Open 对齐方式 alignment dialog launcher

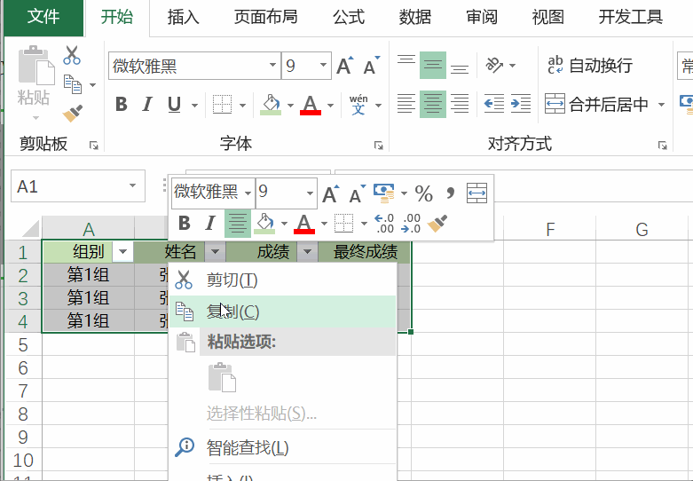[x=662, y=146]
